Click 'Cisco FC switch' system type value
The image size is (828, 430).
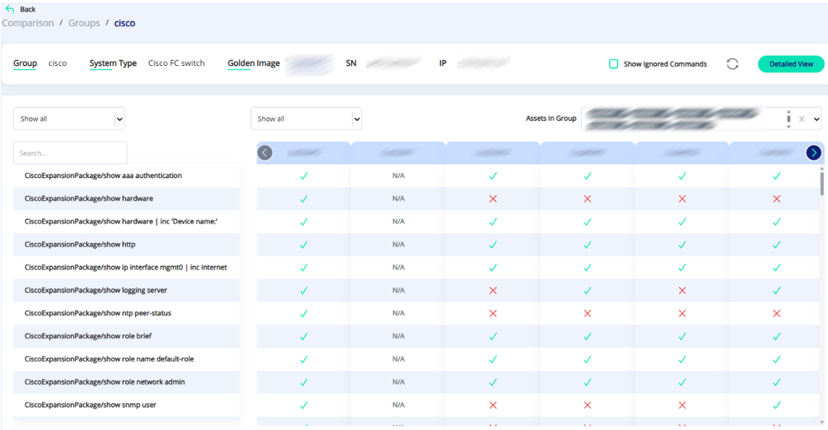tap(176, 63)
